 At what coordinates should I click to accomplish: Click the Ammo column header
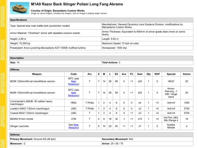tap(187, 74)
